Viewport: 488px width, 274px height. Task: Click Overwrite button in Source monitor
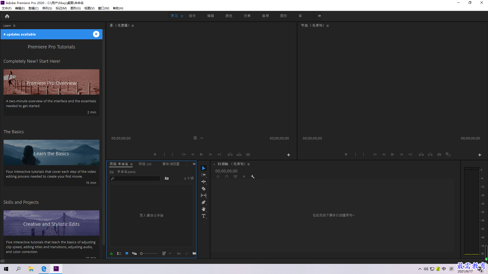239,154
